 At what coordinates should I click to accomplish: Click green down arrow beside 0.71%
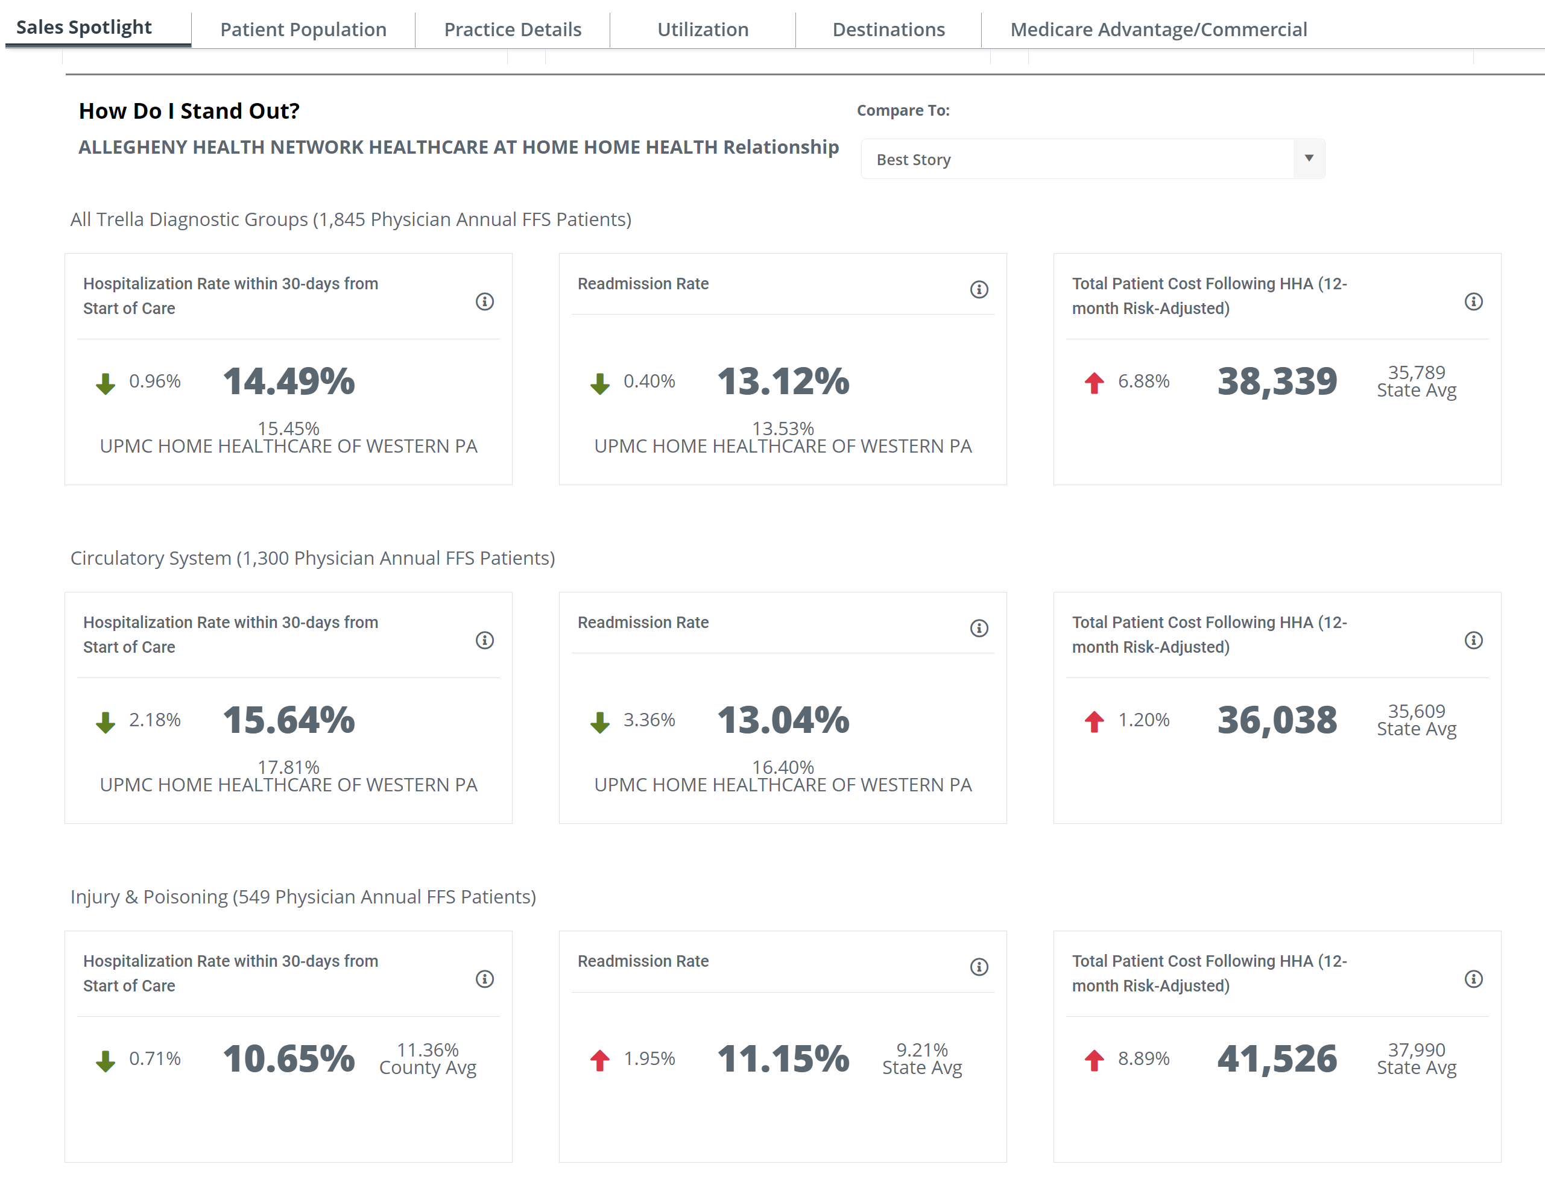click(106, 1061)
